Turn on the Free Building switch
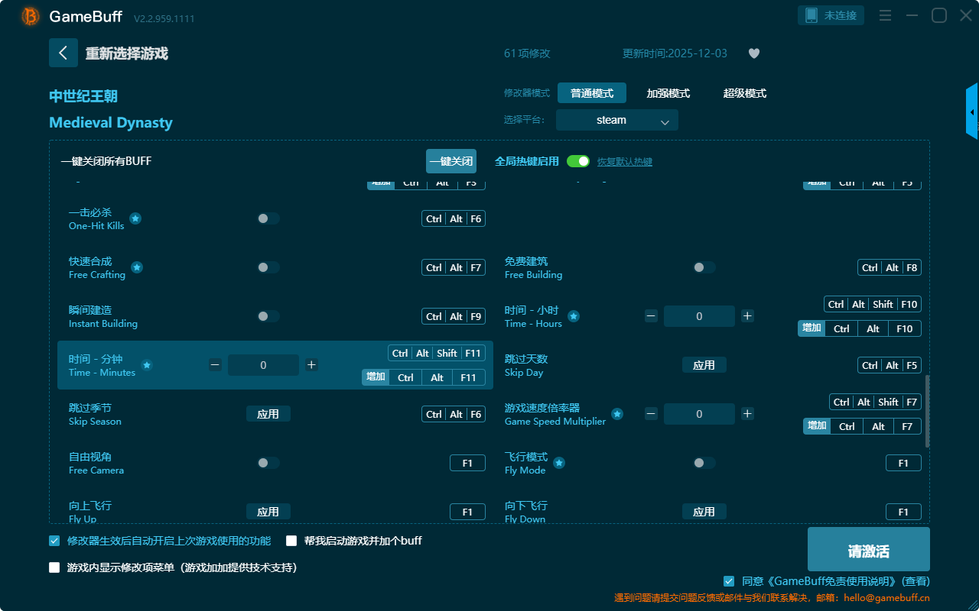Image resolution: width=979 pixels, height=611 pixels. pos(704,267)
